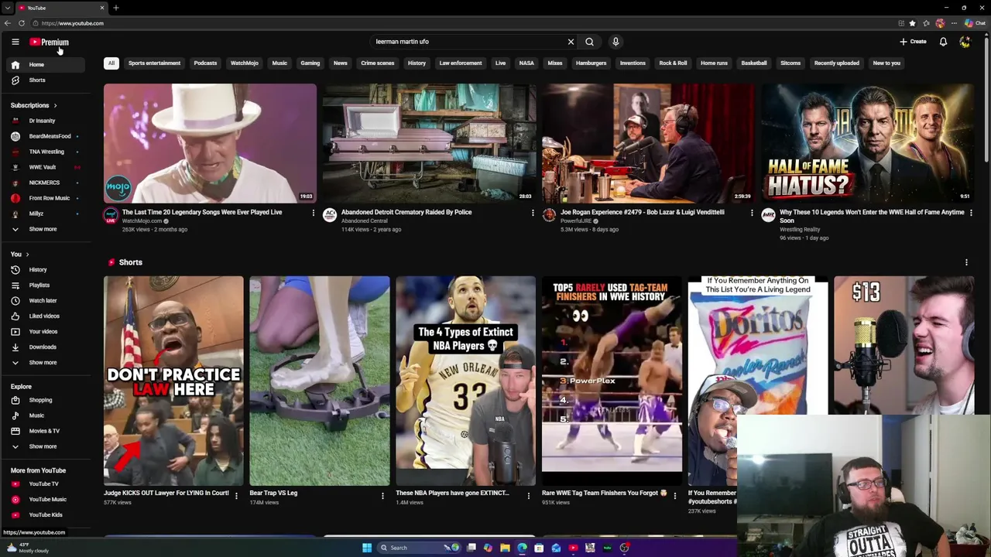Play Joe Rogan Experience #2479 thumbnail
991x557 pixels.
tap(648, 143)
